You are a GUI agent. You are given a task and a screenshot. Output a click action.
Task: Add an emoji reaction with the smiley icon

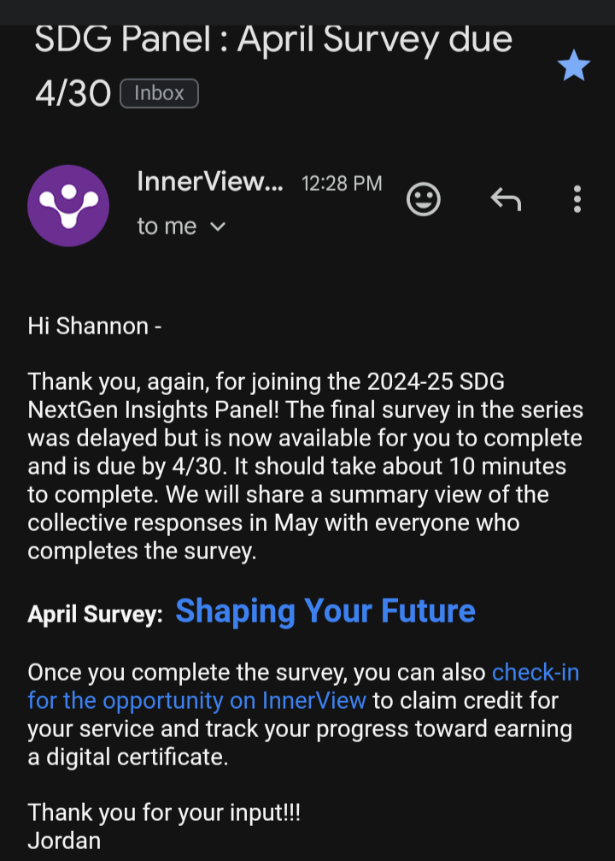pos(423,199)
